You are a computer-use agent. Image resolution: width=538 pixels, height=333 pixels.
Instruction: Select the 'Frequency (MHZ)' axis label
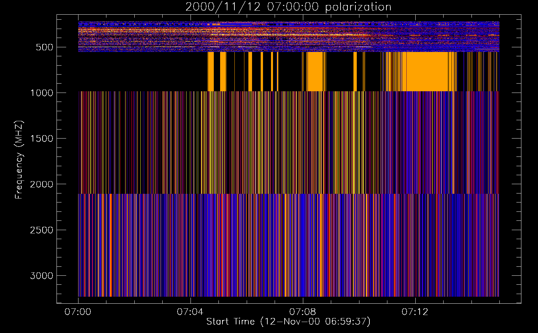pyautogui.click(x=19, y=160)
